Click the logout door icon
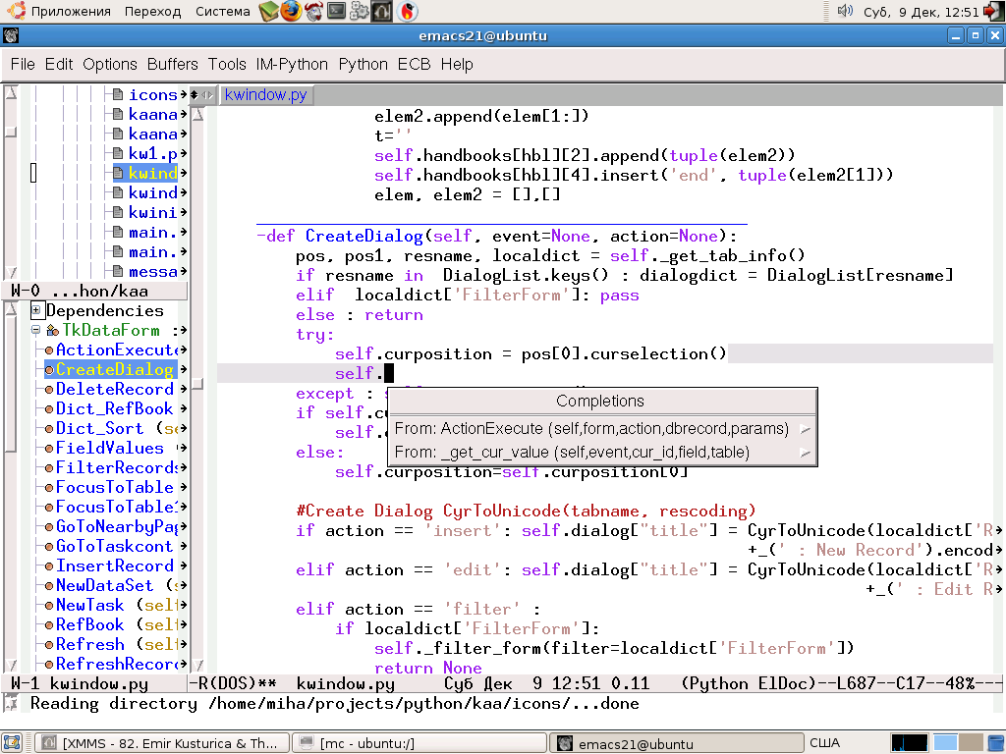 click(x=992, y=12)
